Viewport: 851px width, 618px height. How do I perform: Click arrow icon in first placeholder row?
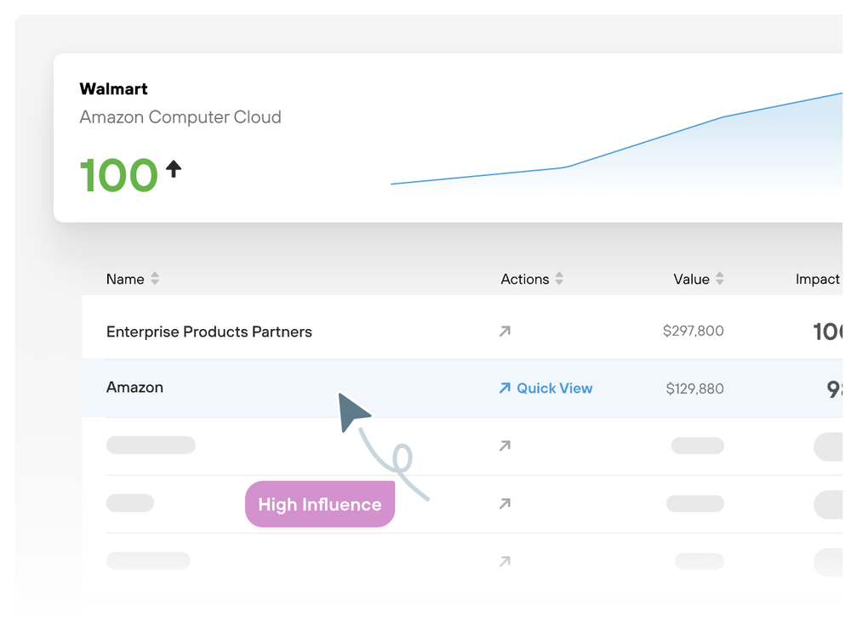click(505, 445)
